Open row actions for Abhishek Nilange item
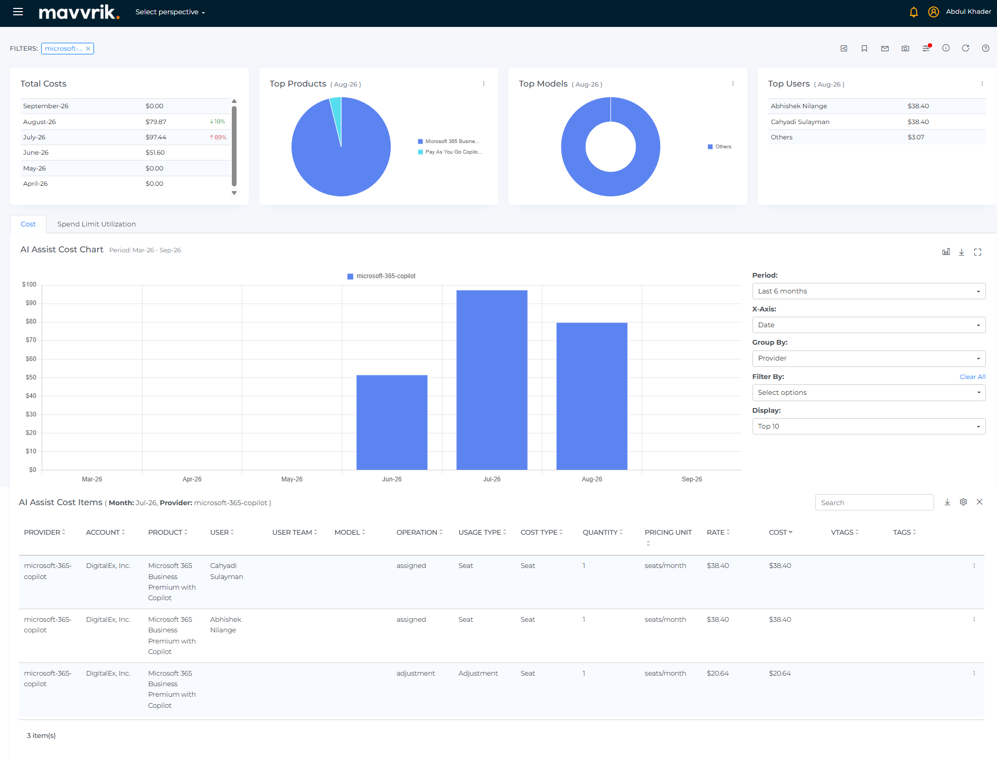The image size is (997, 758). [974, 619]
